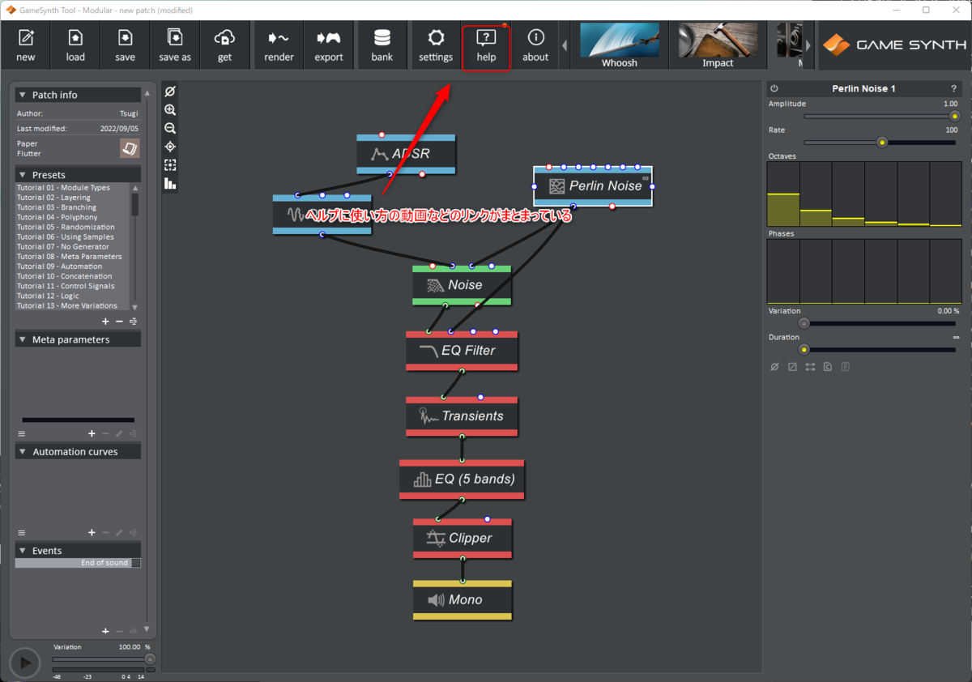Viewport: 972px width, 682px height.
Task: Toggle Perlin Noise 1 power button
Action: pos(774,88)
